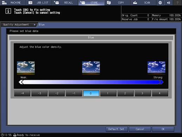Click the blue right arrow of gradient bar
This screenshot has width=182, height=137.
coord(161,82)
